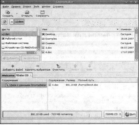Click the 891.10 KB size cell

point(71,85)
